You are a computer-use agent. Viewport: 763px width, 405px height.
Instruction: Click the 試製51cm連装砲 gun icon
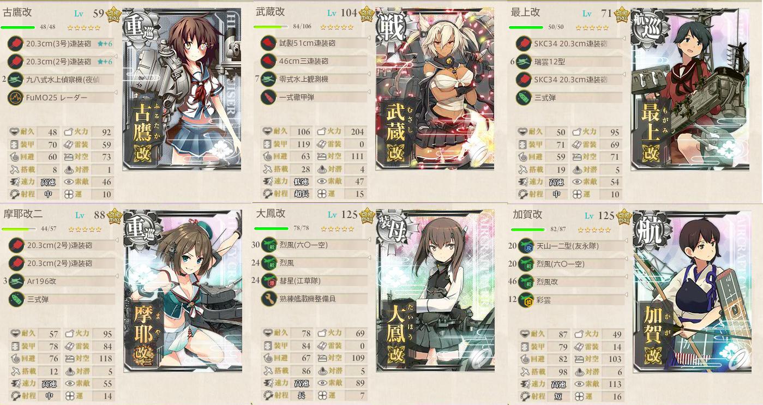pos(268,43)
